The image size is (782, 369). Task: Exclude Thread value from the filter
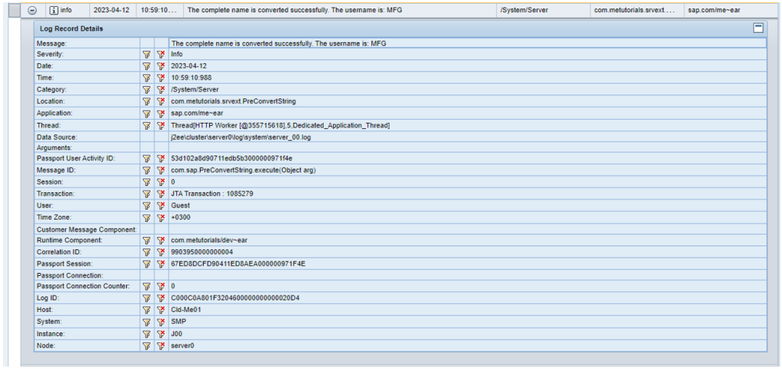pos(161,125)
